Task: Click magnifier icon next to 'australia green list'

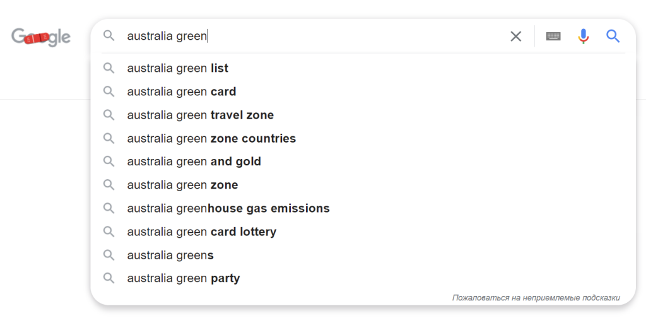Action: pyautogui.click(x=109, y=68)
